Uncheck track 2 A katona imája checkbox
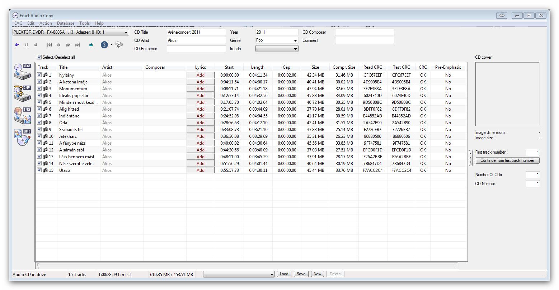The image size is (559, 290). click(x=39, y=82)
